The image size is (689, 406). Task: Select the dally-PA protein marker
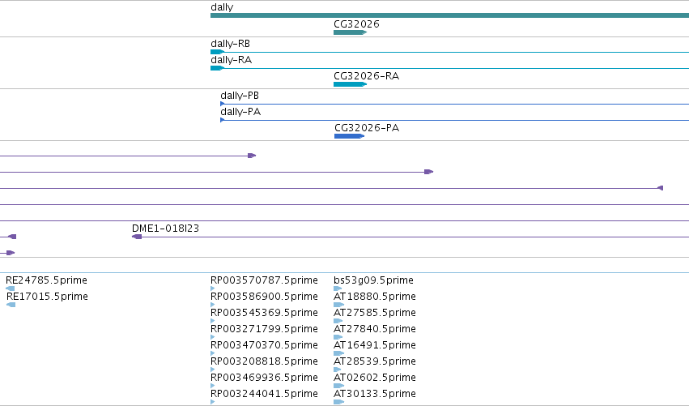[x=223, y=120]
